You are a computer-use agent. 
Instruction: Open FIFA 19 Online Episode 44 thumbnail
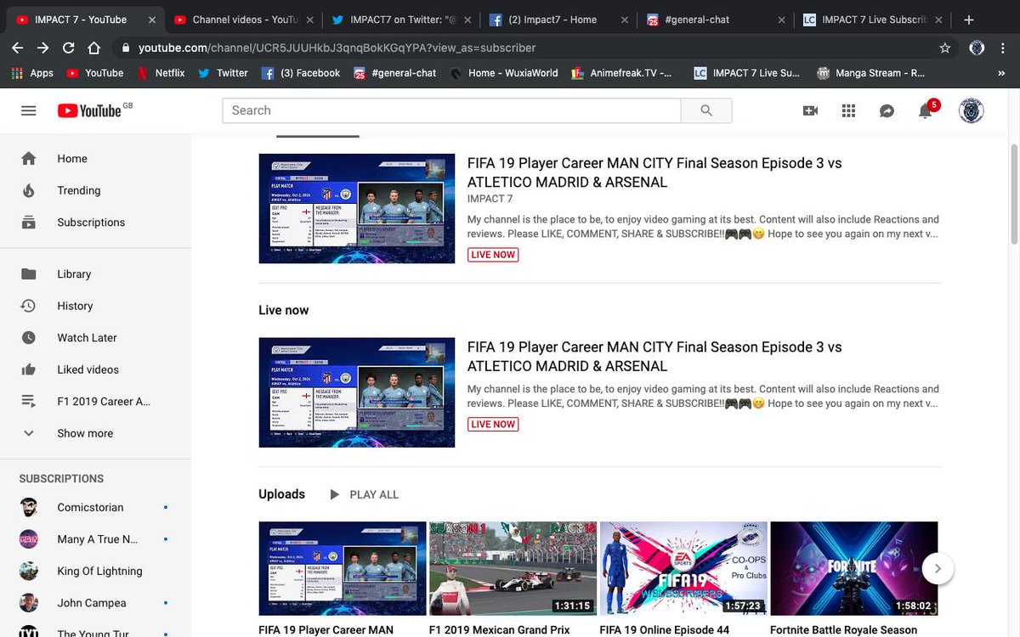tap(683, 568)
